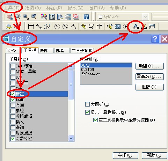Screen dimensions: 168x161
Task: Uncheck the 标准 toolbar checkbox
Action: (x=13, y=100)
